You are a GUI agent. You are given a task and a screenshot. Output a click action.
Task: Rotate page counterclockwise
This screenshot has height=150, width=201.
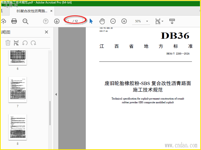(x=25, y=43)
